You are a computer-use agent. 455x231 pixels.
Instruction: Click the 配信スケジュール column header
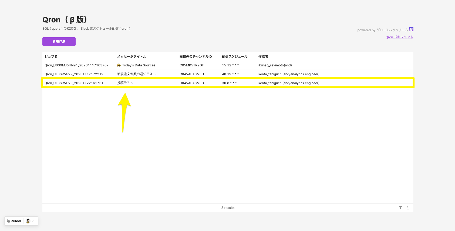tap(234, 57)
